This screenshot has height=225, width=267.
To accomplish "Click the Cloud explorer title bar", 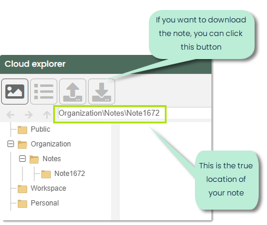I will point(106,64).
